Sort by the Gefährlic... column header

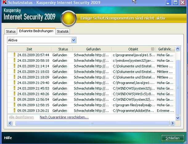click(x=166, y=49)
